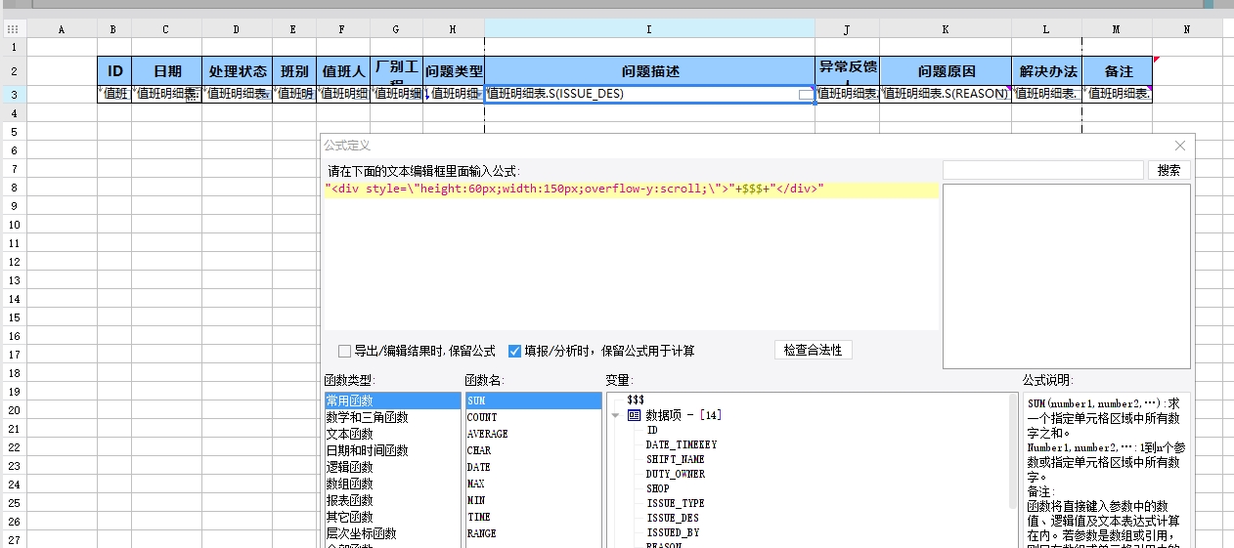Click the 问题类型 header cell
The height and width of the screenshot is (548, 1234).
click(454, 71)
